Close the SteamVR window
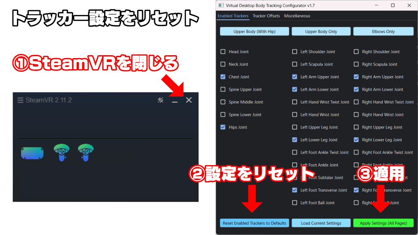This screenshot has height=235, width=418. [x=189, y=100]
